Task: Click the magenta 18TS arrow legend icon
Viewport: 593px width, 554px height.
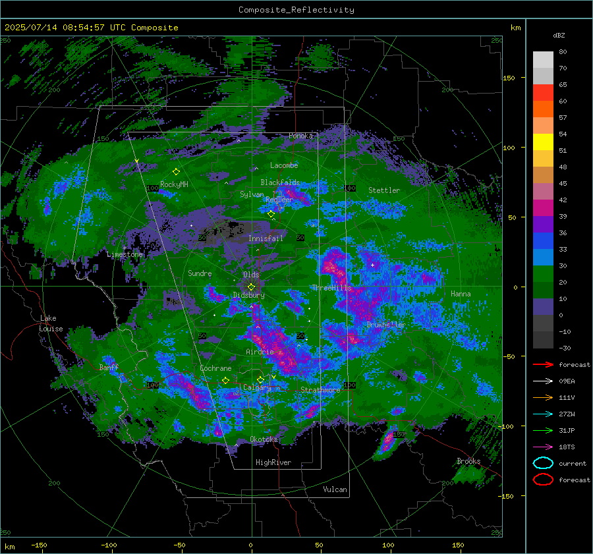Action: 543,447
